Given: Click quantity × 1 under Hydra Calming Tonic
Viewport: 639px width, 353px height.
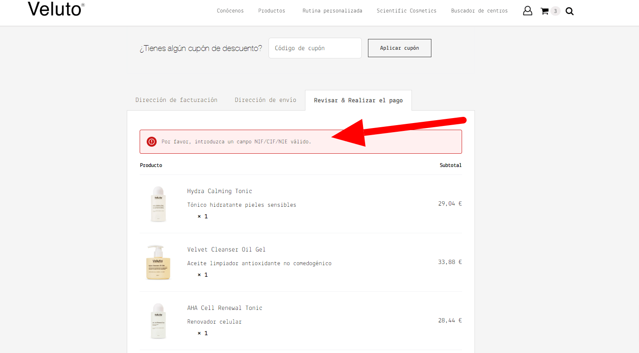Looking at the screenshot, I should [x=203, y=216].
